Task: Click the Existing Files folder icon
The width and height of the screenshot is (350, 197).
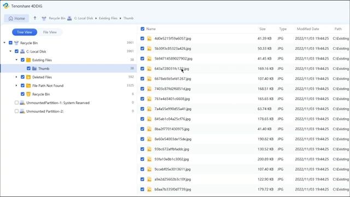Action: (x=28, y=60)
